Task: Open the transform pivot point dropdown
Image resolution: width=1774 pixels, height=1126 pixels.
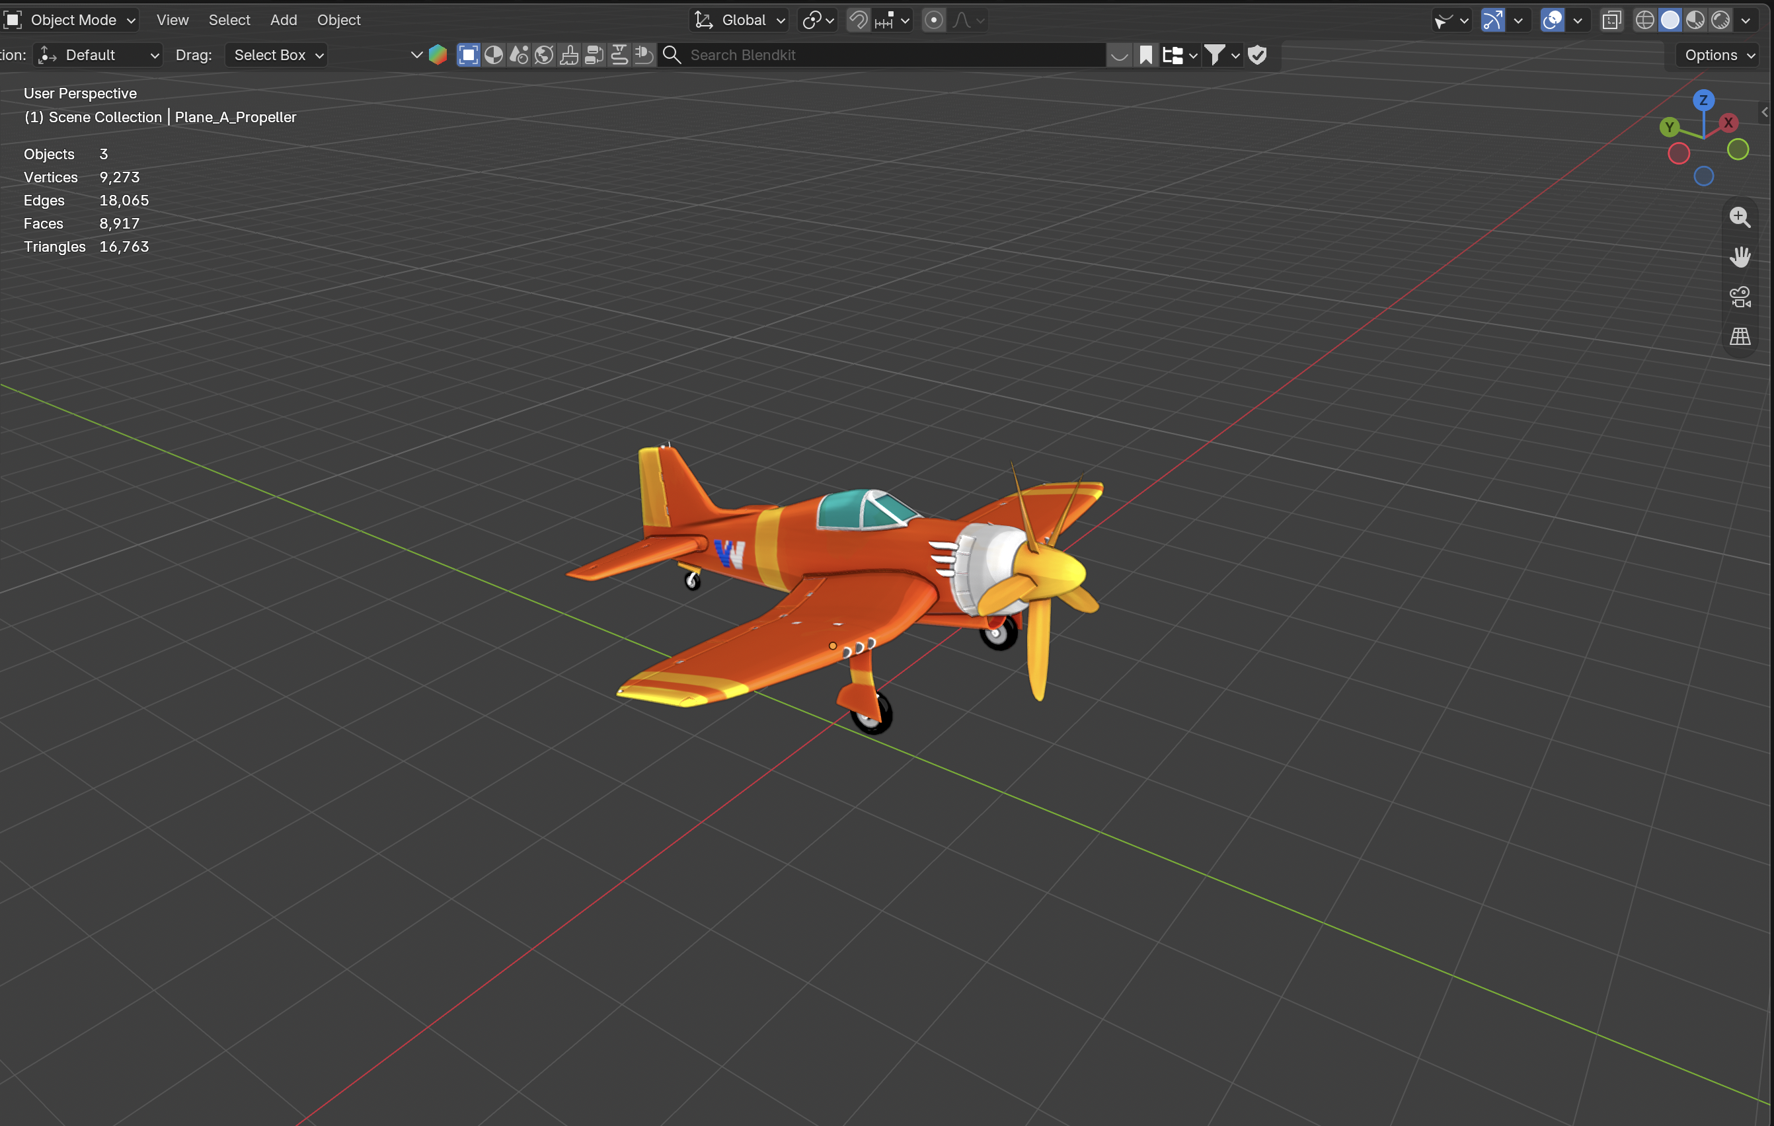Action: coord(818,20)
